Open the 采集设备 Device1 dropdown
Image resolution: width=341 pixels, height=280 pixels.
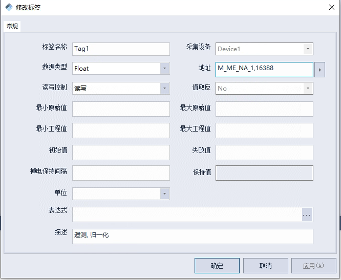coord(308,49)
